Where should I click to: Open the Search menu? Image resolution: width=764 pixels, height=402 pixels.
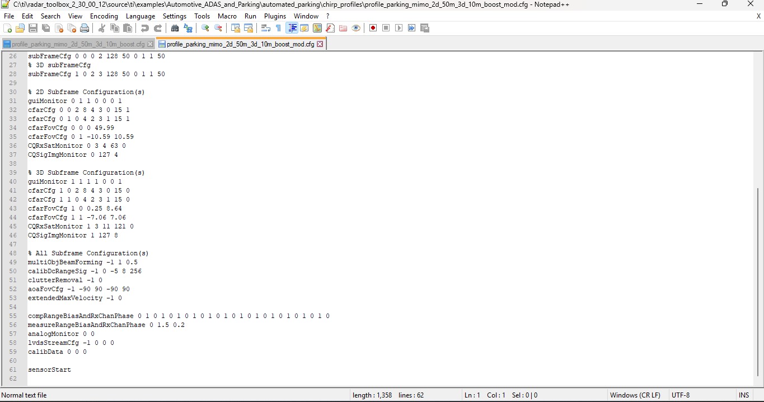[50, 16]
